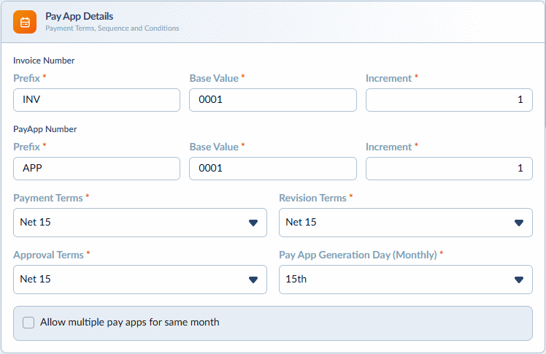The image size is (546, 354).
Task: Click the Invoice Number Increment field
Action: click(x=449, y=100)
